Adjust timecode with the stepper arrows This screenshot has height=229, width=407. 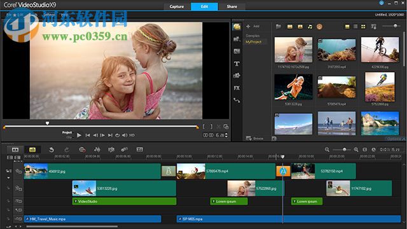(x=226, y=135)
